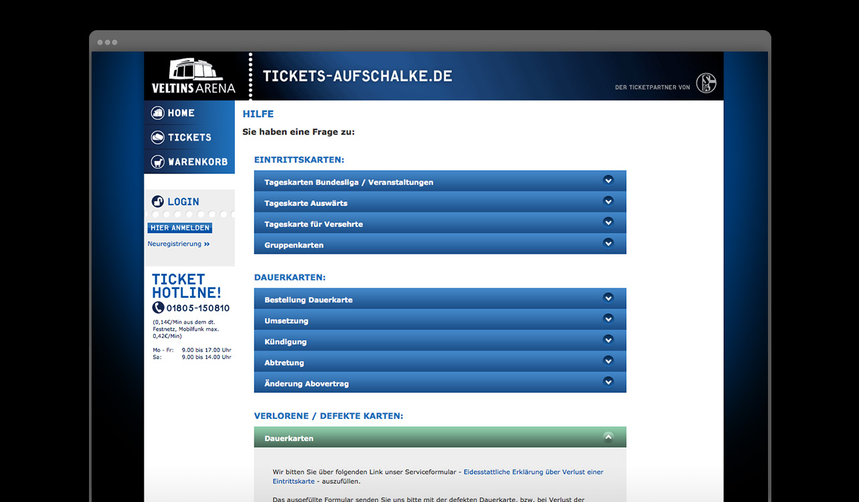Click the EINTRITTSKARTEN section heading
The image size is (859, 502).
299,160
